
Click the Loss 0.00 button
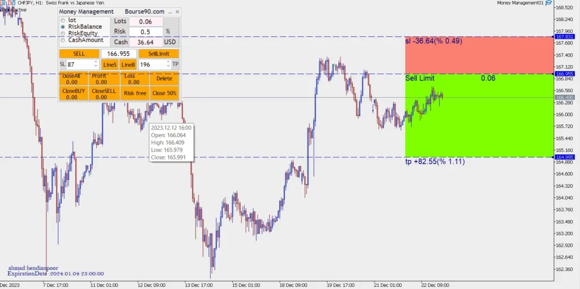(x=135, y=79)
